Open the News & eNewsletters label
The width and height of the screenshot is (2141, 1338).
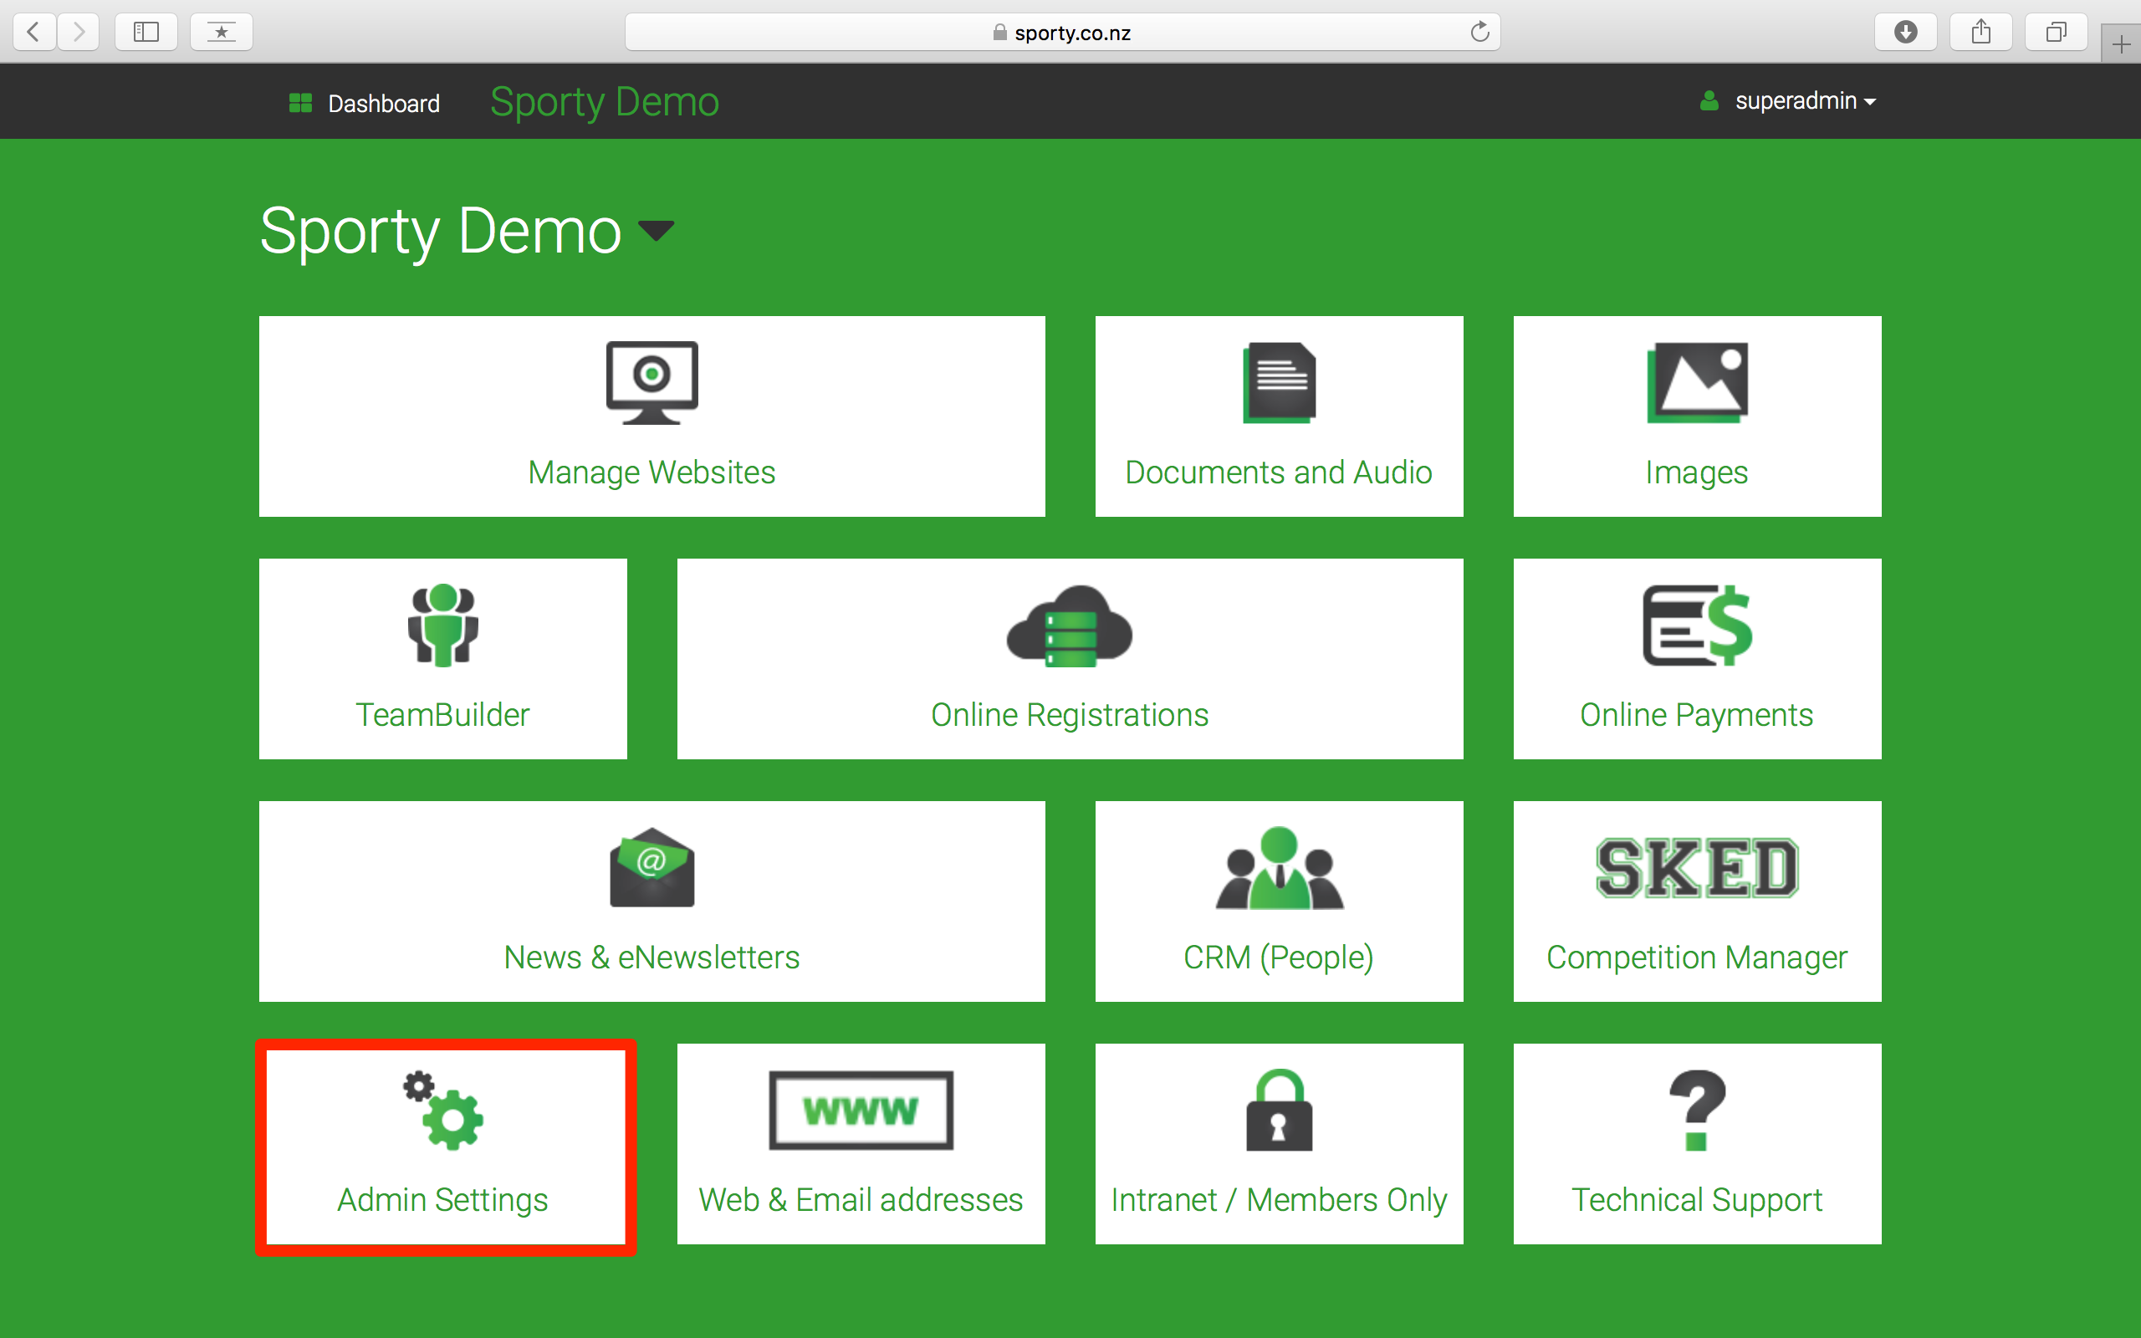[x=652, y=958]
